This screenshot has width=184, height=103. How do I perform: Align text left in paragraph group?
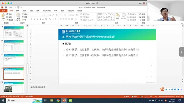[x=61, y=19]
